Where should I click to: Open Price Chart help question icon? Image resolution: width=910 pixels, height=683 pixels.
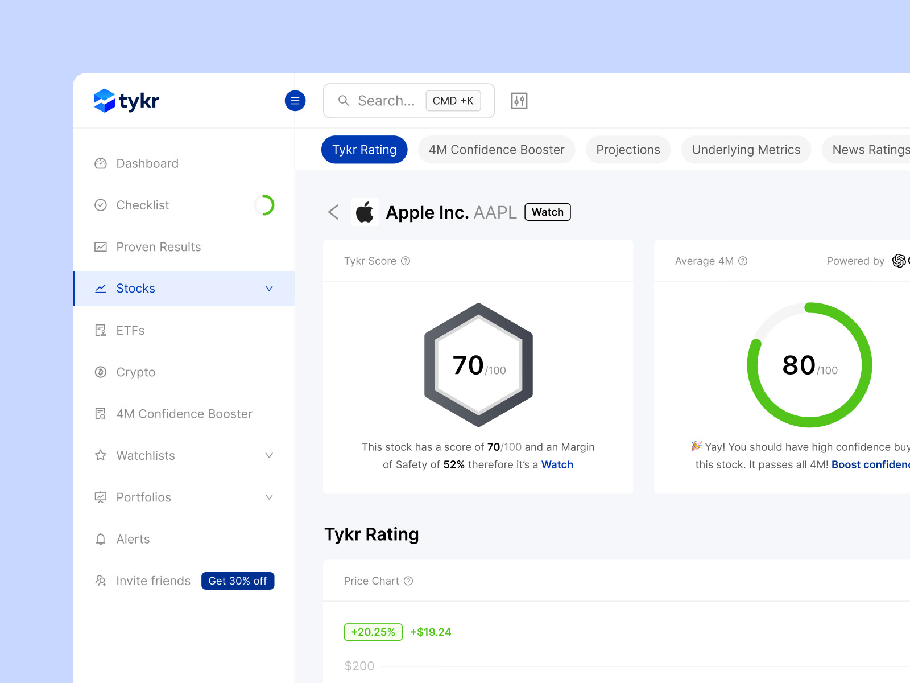[408, 581]
